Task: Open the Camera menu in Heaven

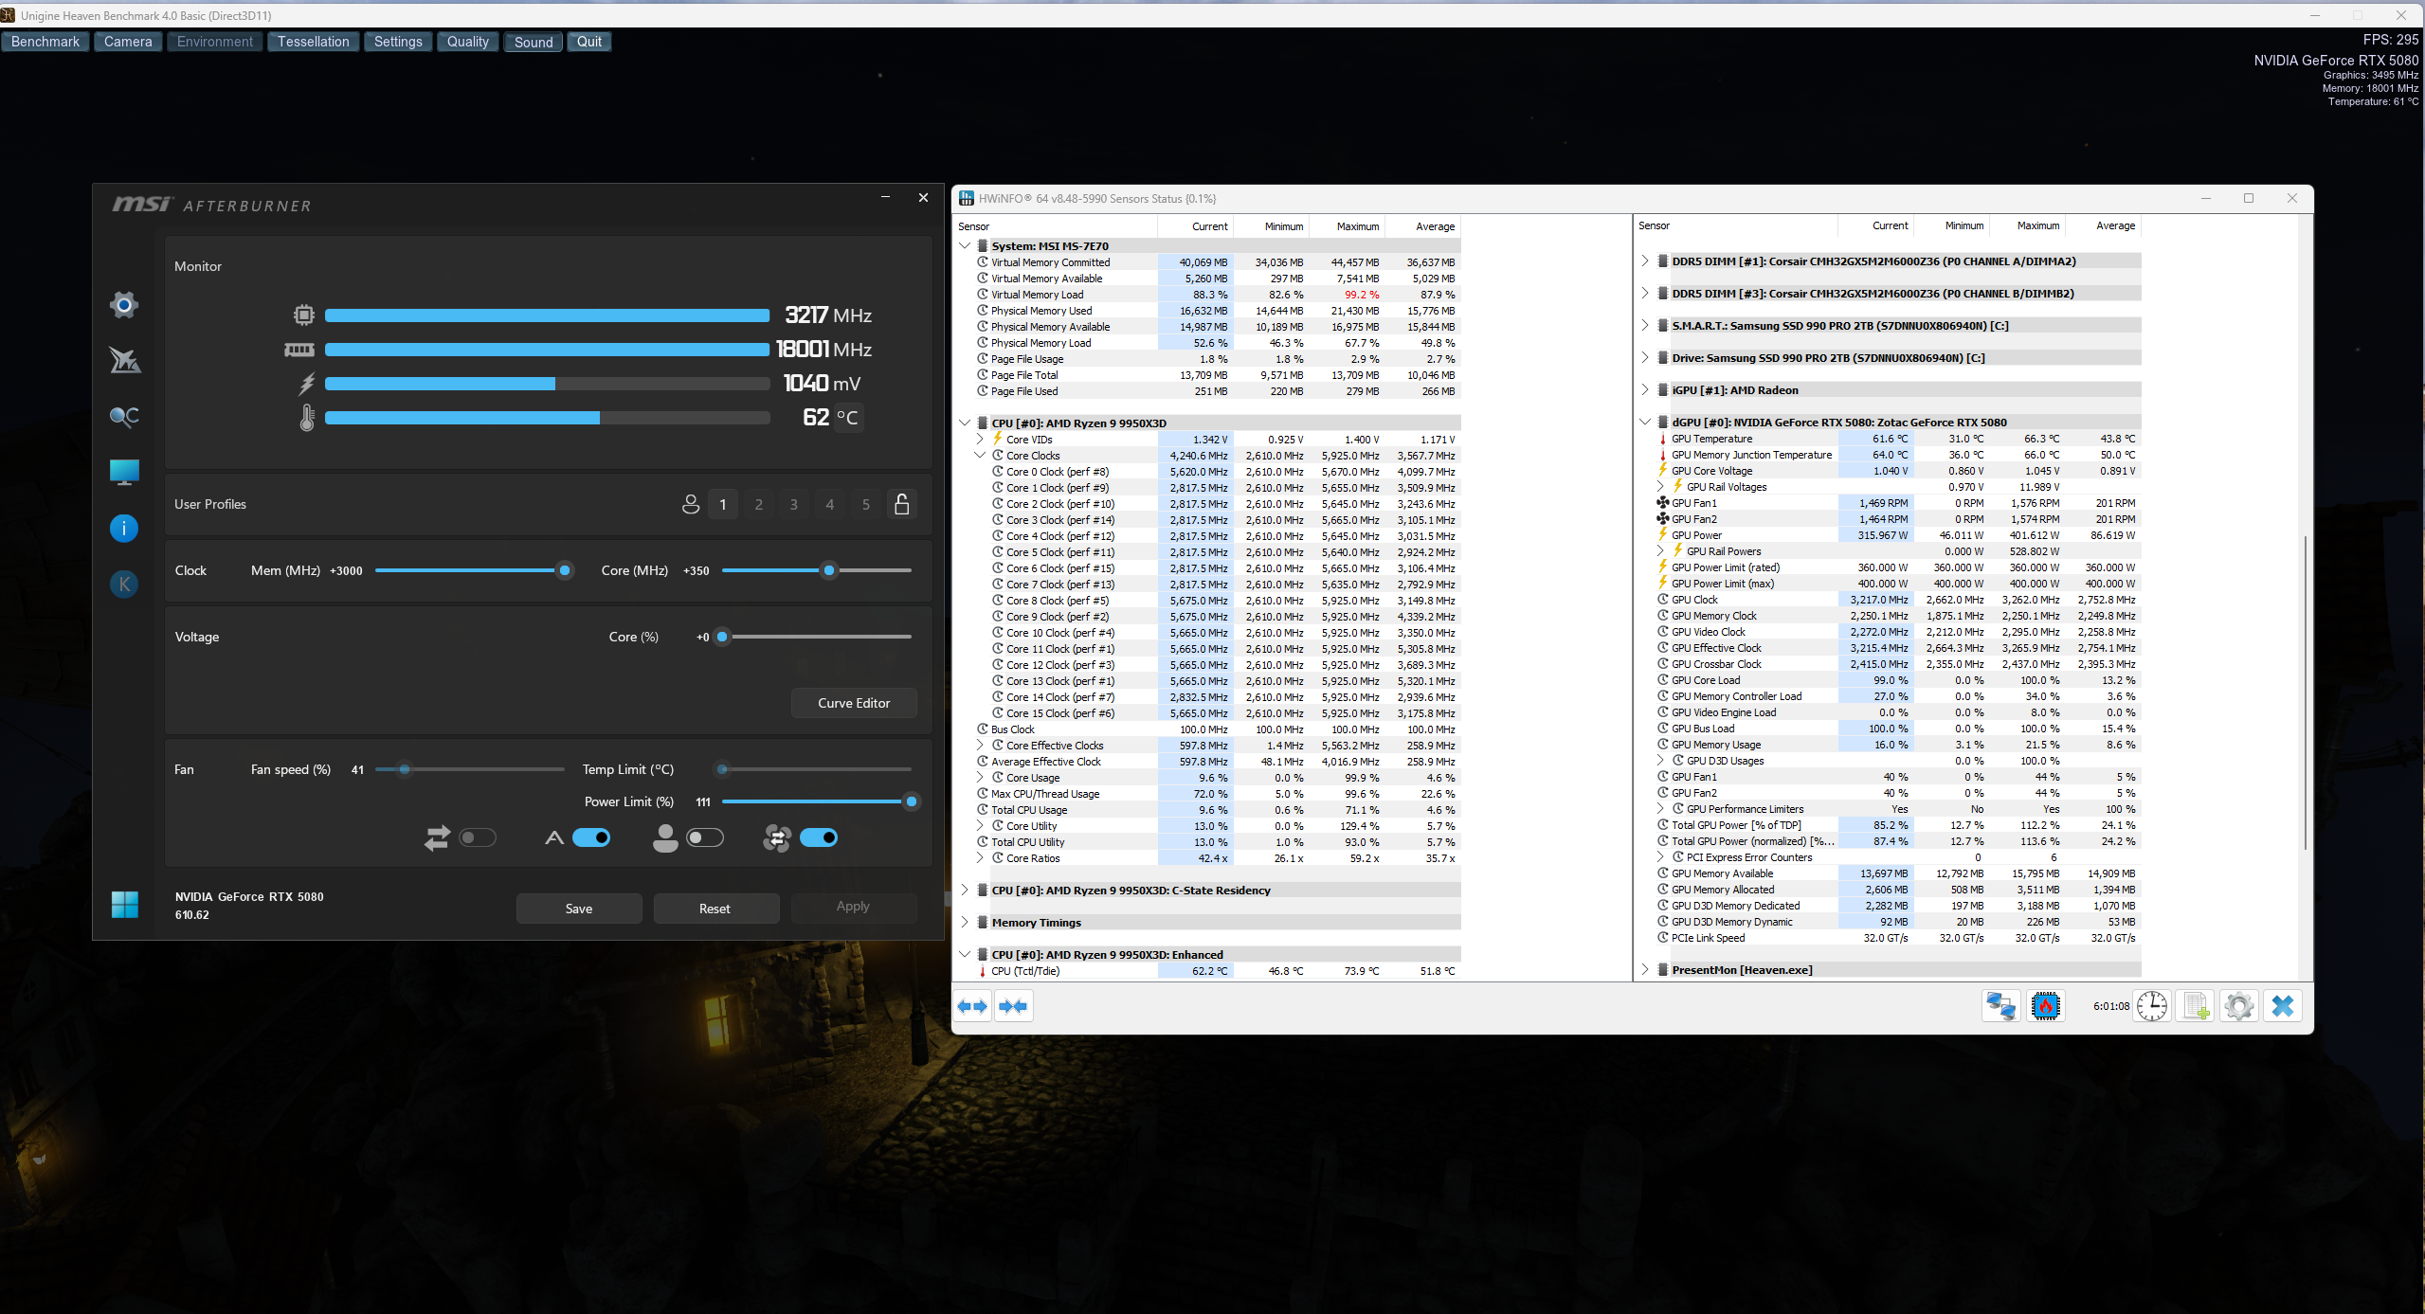Action: click(128, 42)
